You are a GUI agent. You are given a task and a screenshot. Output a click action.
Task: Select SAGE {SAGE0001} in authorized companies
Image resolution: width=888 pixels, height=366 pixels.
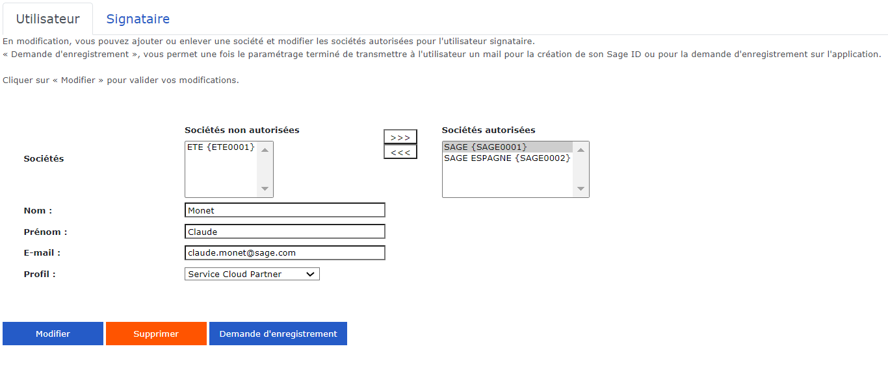pyautogui.click(x=486, y=147)
